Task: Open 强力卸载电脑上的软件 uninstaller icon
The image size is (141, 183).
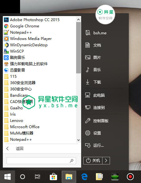Action: [6, 64]
